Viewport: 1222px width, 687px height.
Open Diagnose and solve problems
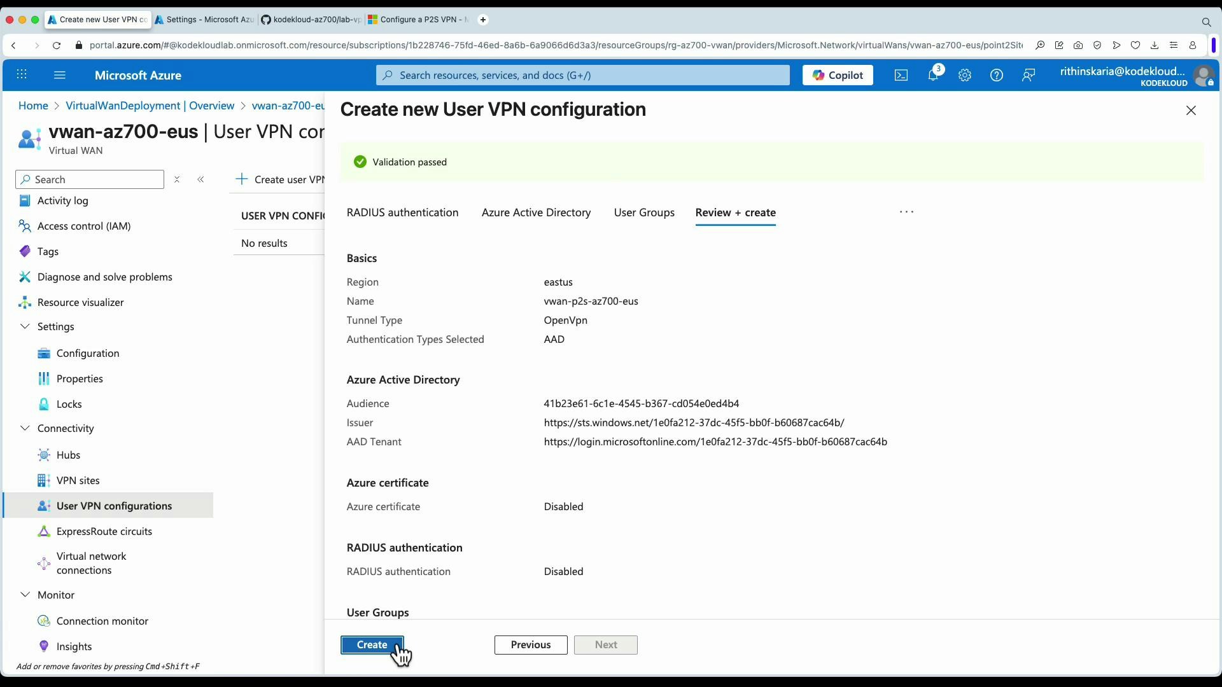[104, 277]
